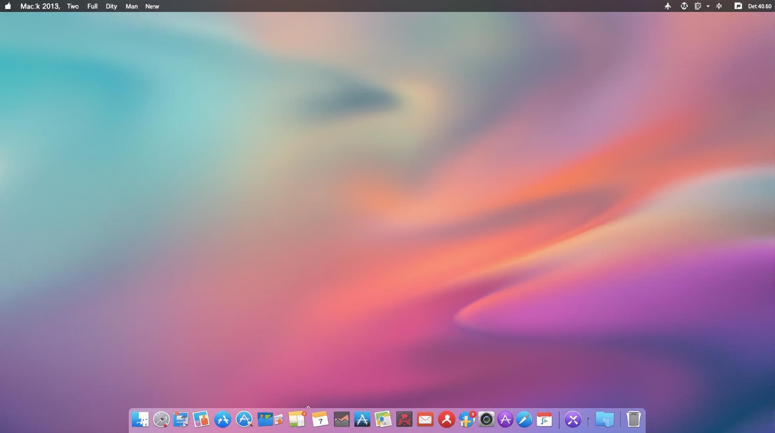The height and width of the screenshot is (433, 775).
Task: Open the photo collage Preview-style icon
Action: pos(201,420)
